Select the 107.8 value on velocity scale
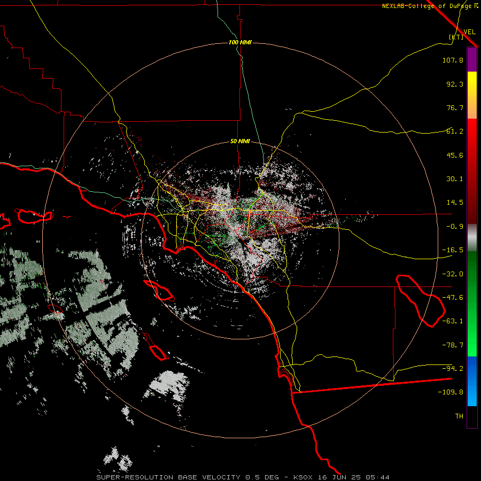This screenshot has height=481, width=481. tap(453, 60)
